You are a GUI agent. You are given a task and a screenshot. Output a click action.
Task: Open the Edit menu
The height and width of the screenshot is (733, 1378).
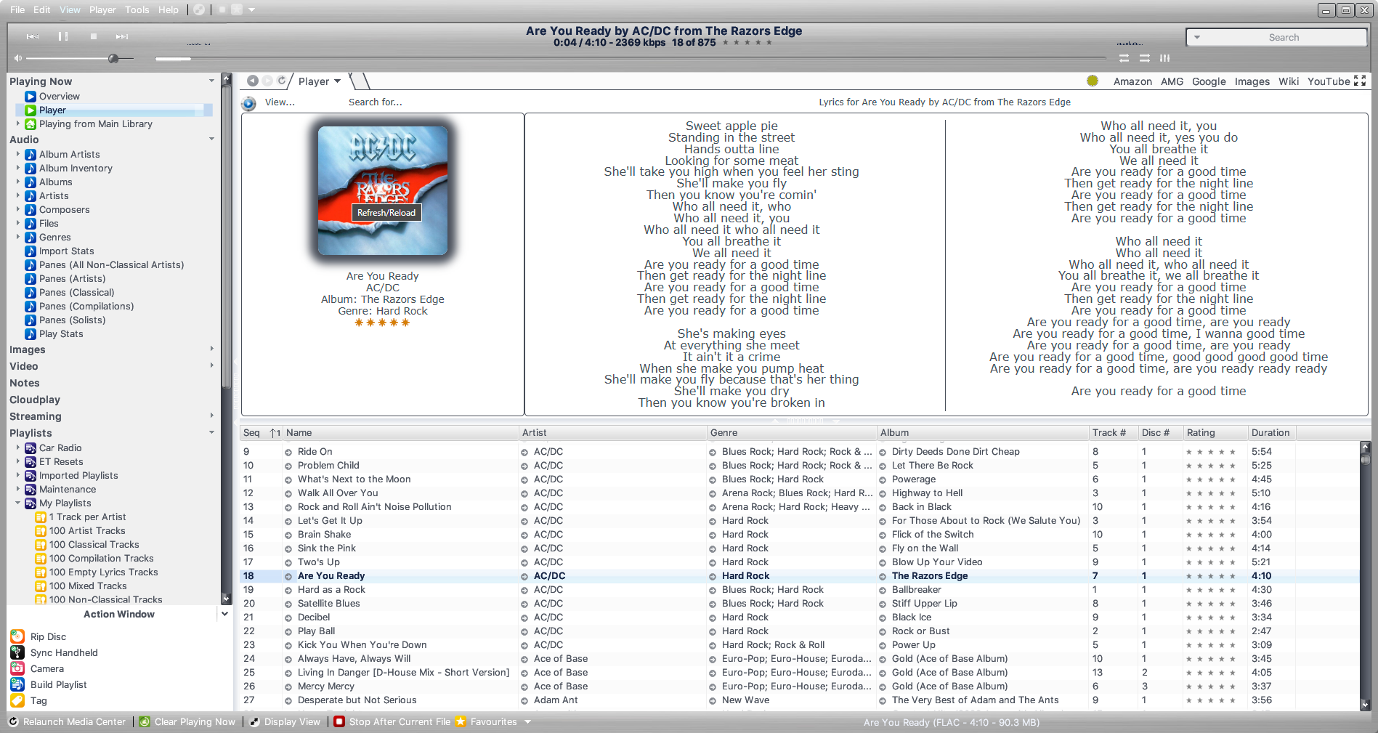click(x=42, y=9)
